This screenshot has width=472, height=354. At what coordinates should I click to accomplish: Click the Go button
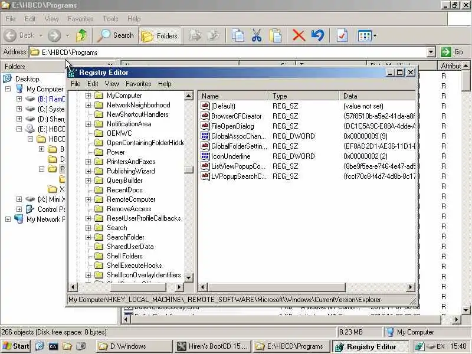pos(452,52)
